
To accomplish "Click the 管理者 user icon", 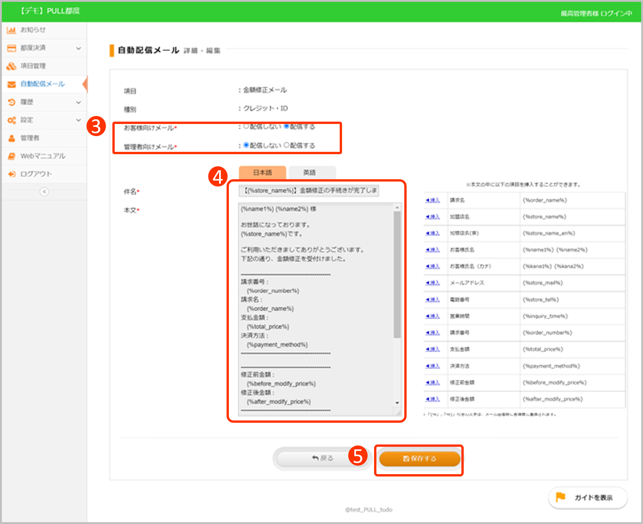I will point(11,138).
